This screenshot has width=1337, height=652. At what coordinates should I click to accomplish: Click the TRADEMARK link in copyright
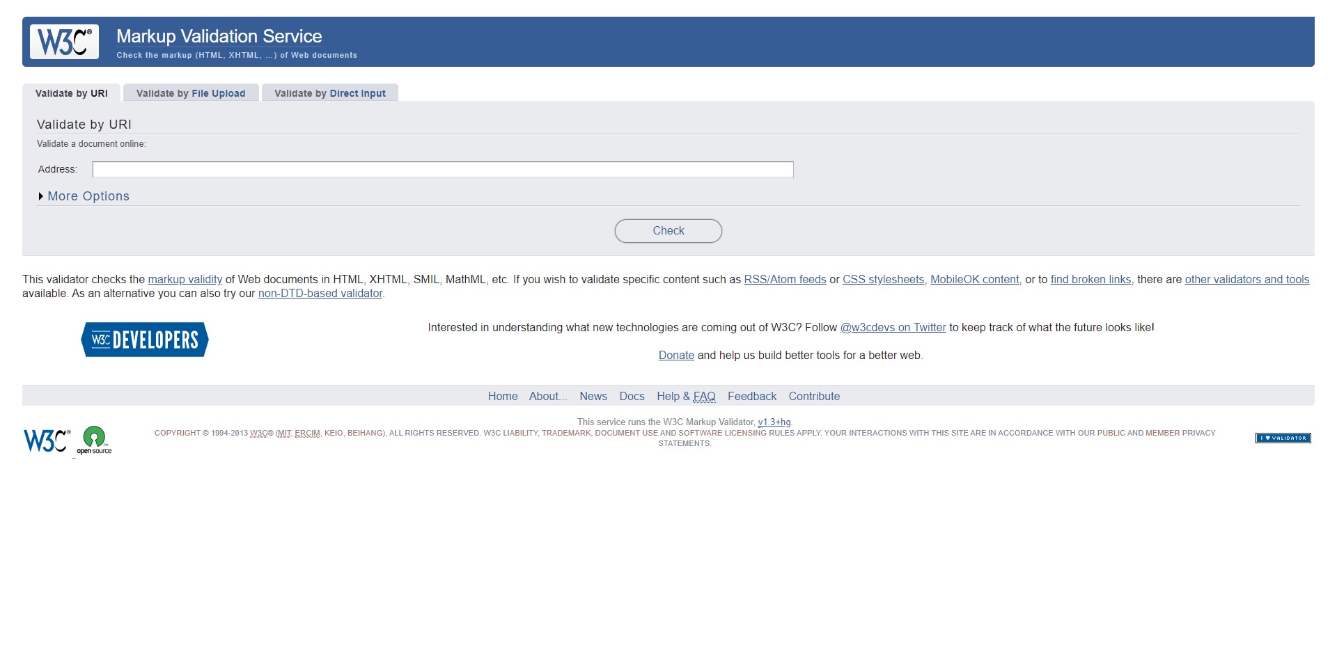[x=566, y=434]
